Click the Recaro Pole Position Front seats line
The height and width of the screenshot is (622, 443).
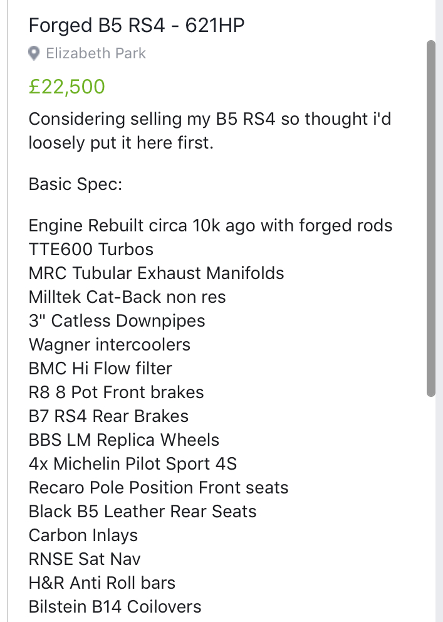(159, 488)
